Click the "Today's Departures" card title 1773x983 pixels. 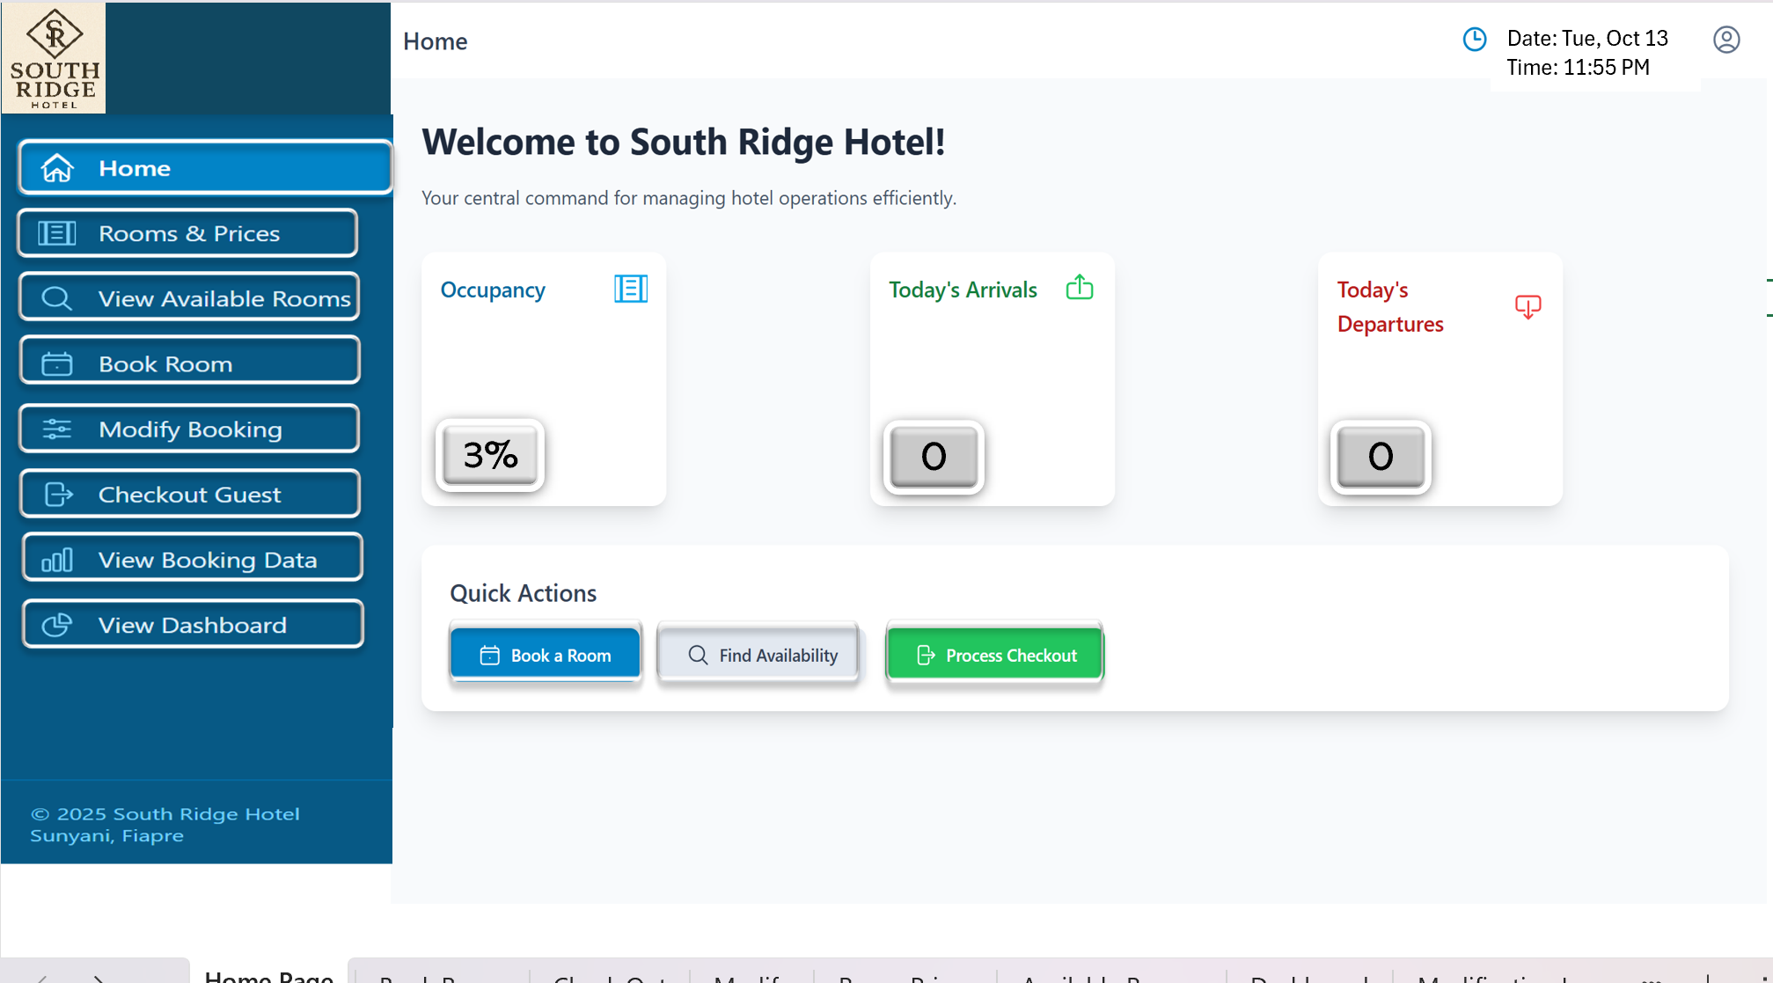click(x=1390, y=306)
